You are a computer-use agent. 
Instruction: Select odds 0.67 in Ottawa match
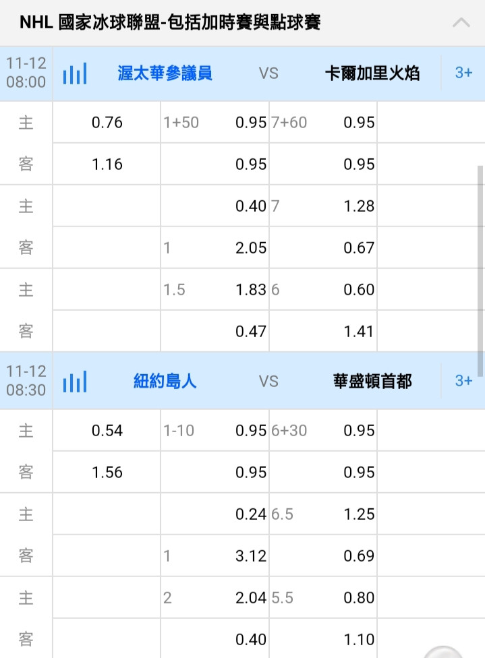tap(323, 247)
